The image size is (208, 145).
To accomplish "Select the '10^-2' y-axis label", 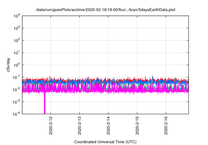I will pos(16,90).
